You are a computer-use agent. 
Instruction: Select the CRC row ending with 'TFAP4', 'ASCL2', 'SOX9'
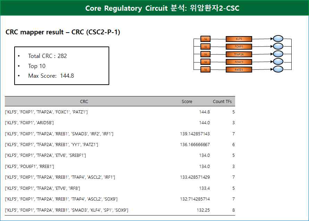(x=120, y=199)
